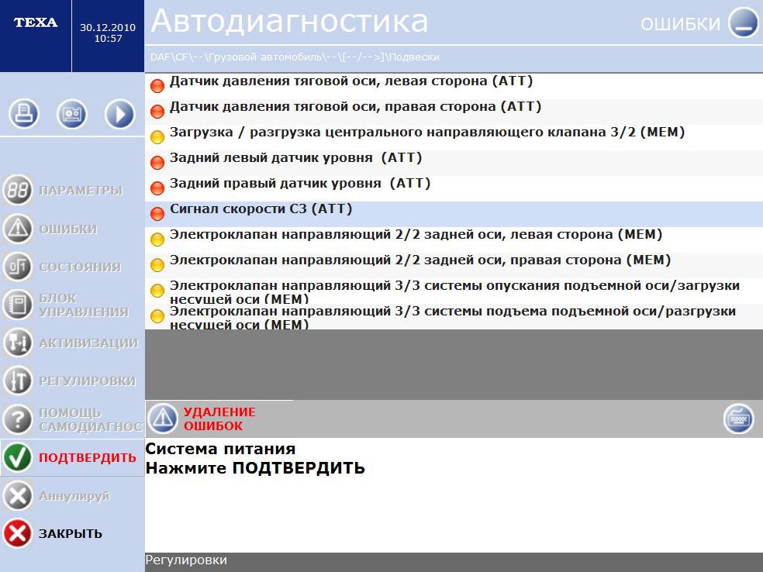Click the ОШИБКИ header label at top right
The width and height of the screenshot is (763, 572).
click(680, 24)
